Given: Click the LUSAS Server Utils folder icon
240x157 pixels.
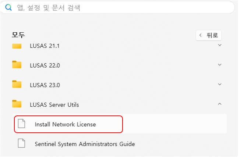Looking at the screenshot, I should point(17,104).
